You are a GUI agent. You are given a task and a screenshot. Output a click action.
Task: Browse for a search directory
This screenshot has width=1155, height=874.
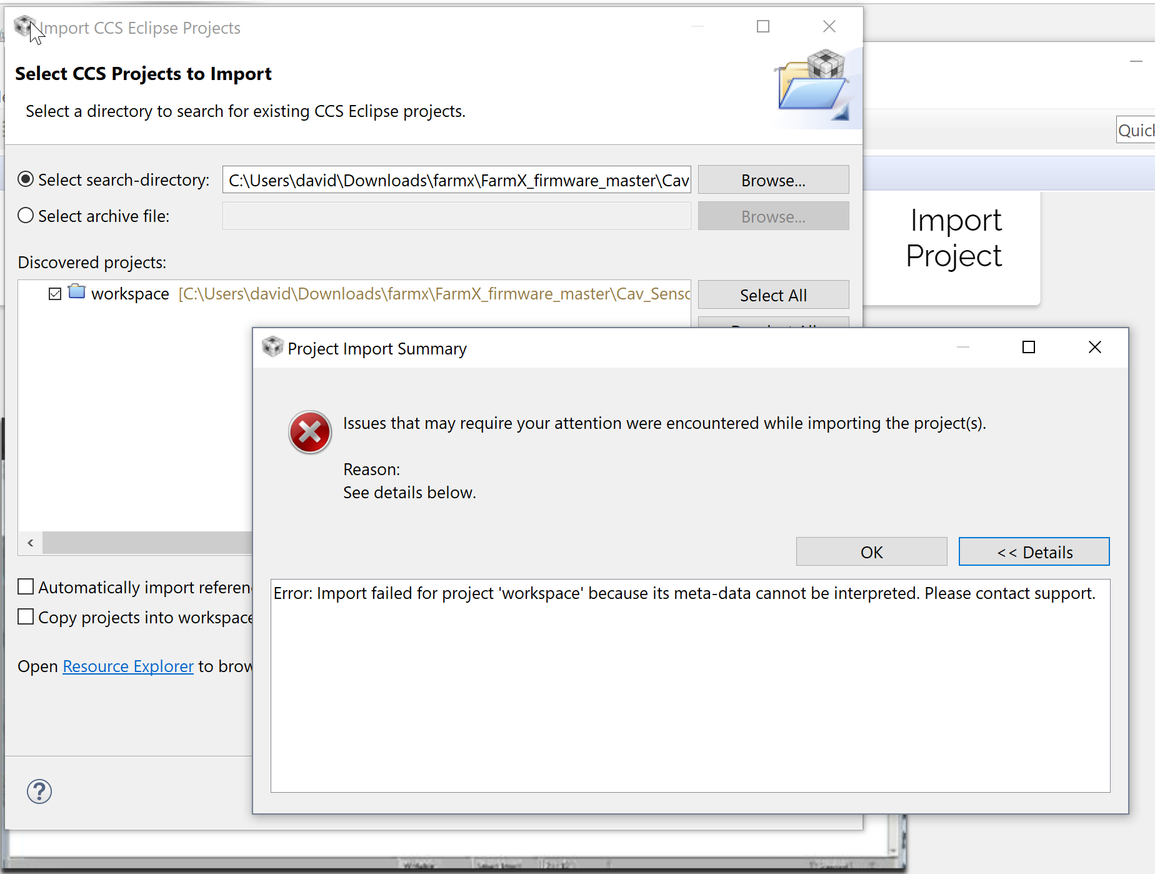(773, 180)
